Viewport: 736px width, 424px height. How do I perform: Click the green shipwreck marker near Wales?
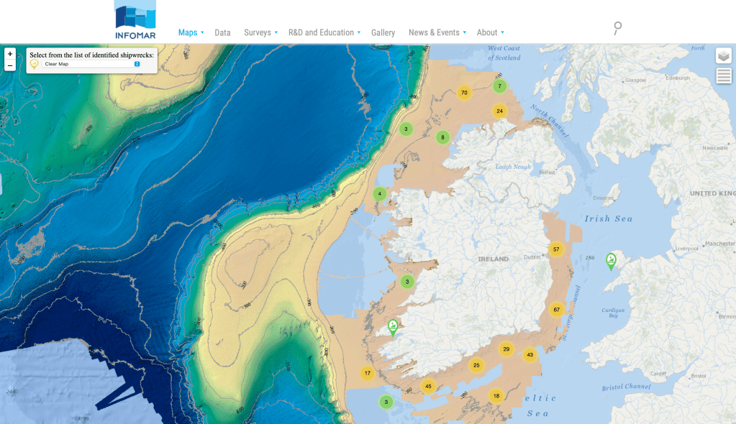coord(611,260)
